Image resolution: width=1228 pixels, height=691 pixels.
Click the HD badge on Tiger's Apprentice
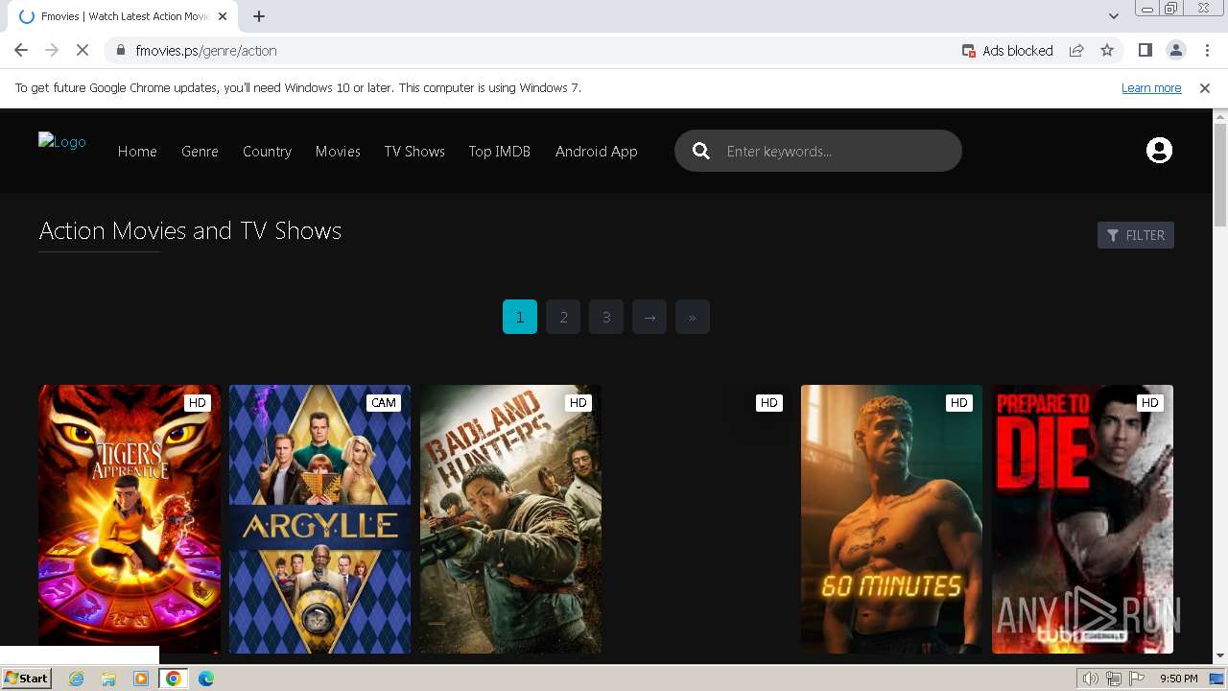pos(198,403)
